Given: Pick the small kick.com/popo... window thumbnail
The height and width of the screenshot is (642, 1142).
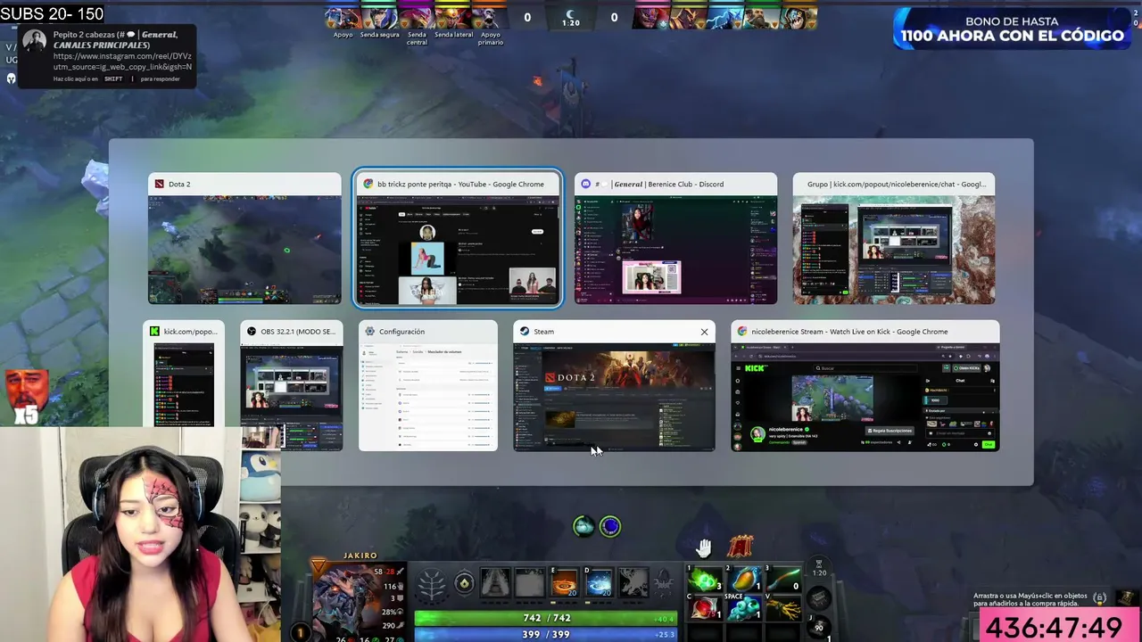Looking at the screenshot, I should pos(184,374).
